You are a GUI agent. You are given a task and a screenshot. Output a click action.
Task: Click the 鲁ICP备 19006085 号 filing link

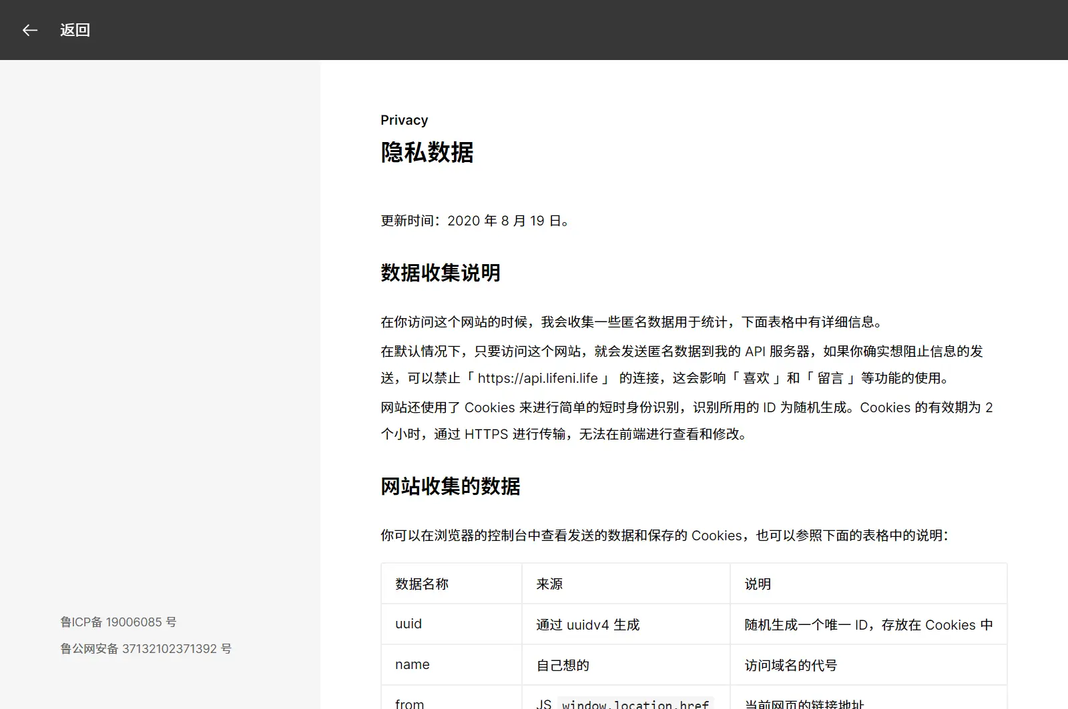click(117, 622)
